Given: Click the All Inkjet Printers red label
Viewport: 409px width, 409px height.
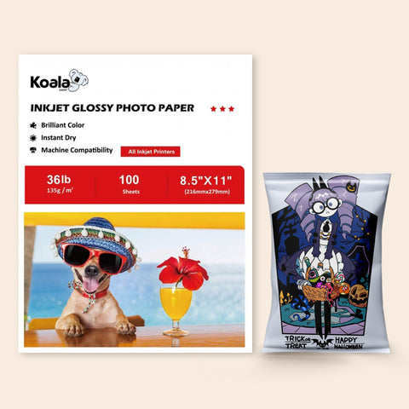Looking at the screenshot, I should 151,152.
